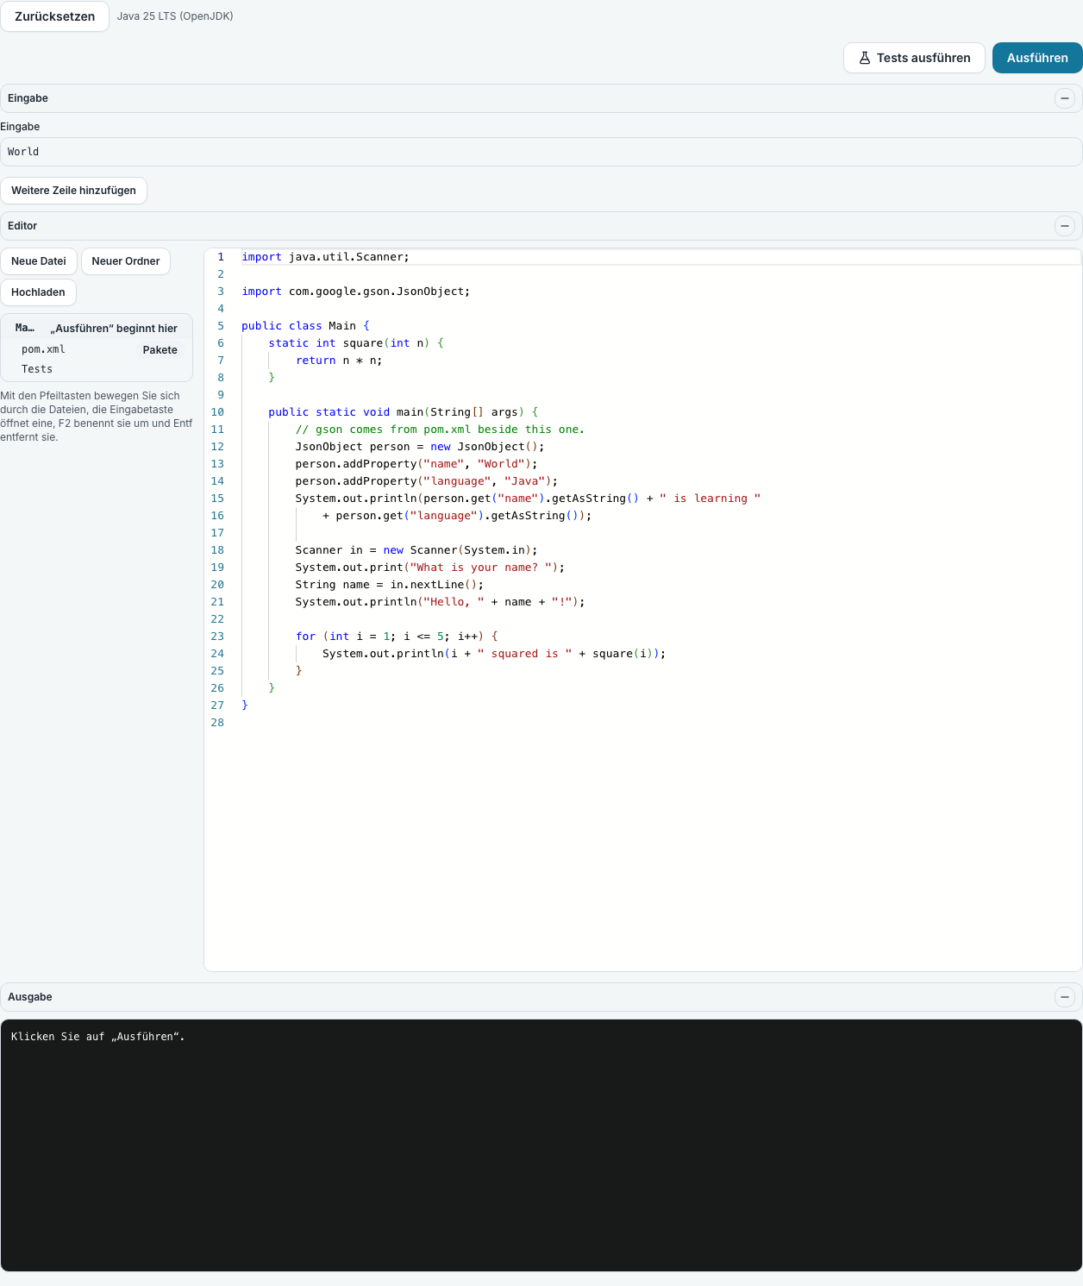Click the JsonObject person = new JsonObject() line
The height and width of the screenshot is (1286, 1083).
coord(420,447)
